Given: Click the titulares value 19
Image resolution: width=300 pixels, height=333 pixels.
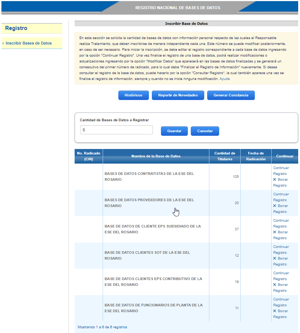Looking at the screenshot, I should (x=237, y=282).
